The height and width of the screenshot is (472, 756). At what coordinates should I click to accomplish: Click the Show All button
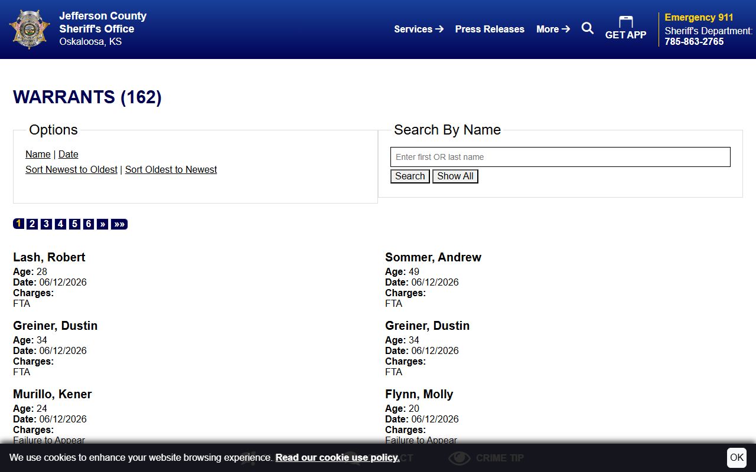[x=455, y=176]
